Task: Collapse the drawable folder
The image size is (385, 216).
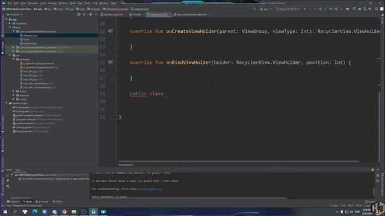Action: pyautogui.click(x=13, y=59)
